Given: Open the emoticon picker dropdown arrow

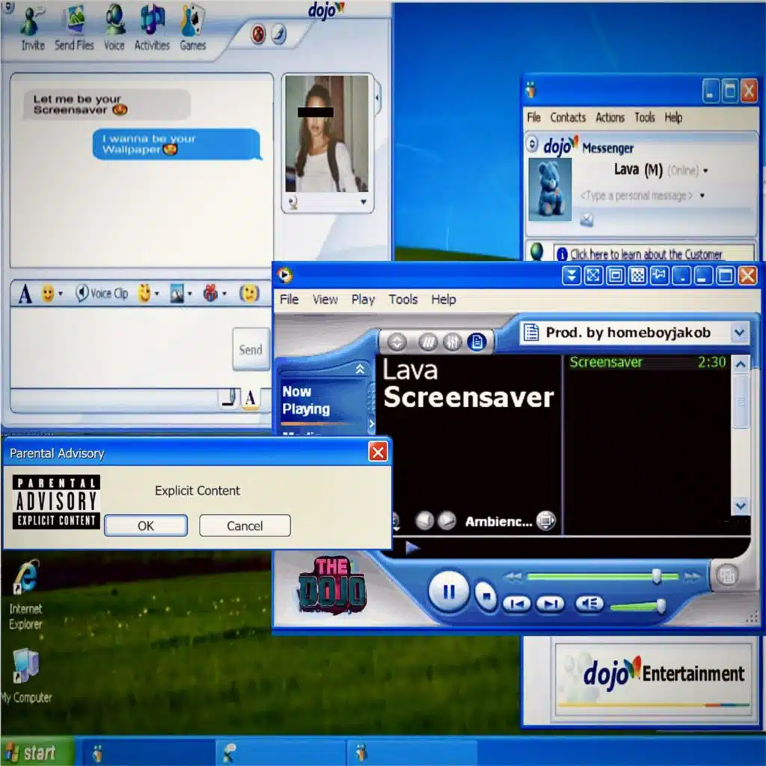Looking at the screenshot, I should coord(61,294).
